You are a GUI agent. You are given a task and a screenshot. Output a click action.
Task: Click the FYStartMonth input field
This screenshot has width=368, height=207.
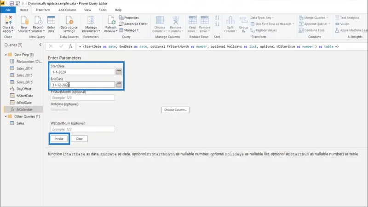tap(83, 98)
